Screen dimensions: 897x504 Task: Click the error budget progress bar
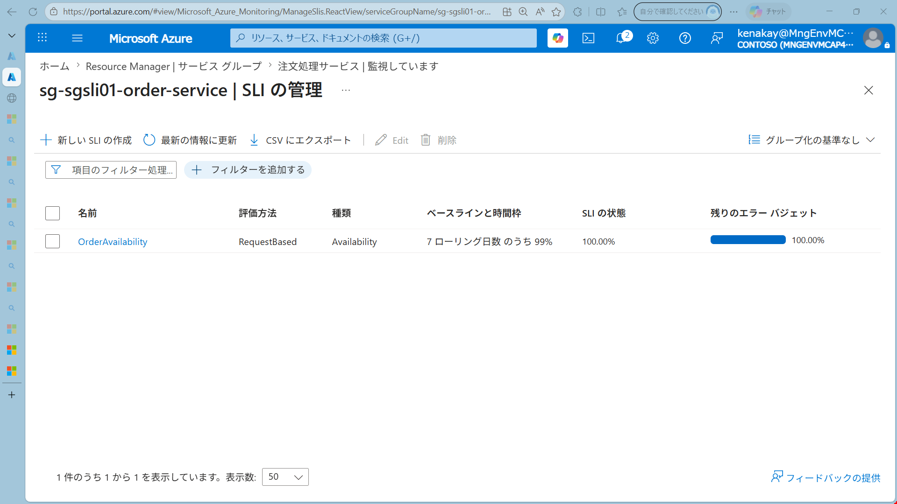(x=748, y=240)
